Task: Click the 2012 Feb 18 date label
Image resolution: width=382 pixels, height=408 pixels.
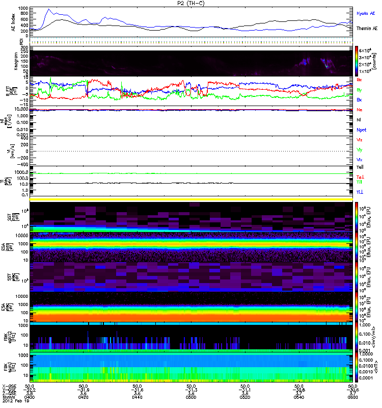Action: click(16, 401)
